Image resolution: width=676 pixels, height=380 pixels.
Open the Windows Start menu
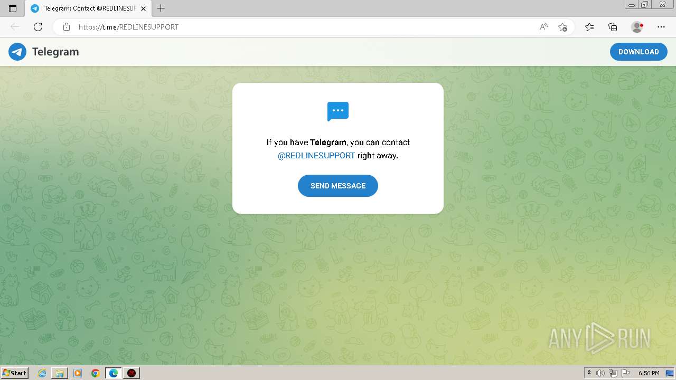coord(15,373)
